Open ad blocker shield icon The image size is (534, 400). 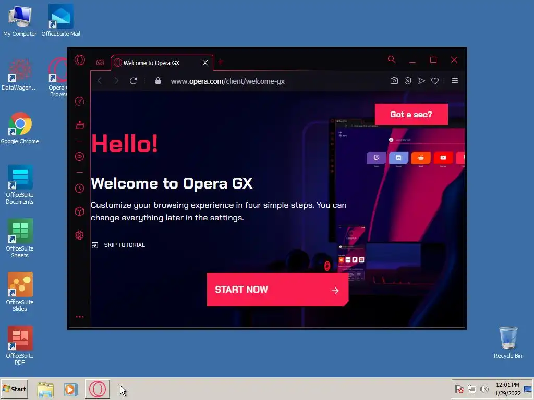pos(408,81)
